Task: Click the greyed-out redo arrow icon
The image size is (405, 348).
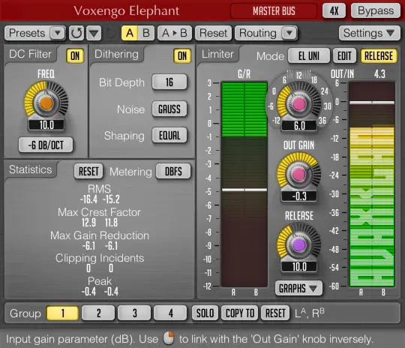Action: (x=110, y=33)
